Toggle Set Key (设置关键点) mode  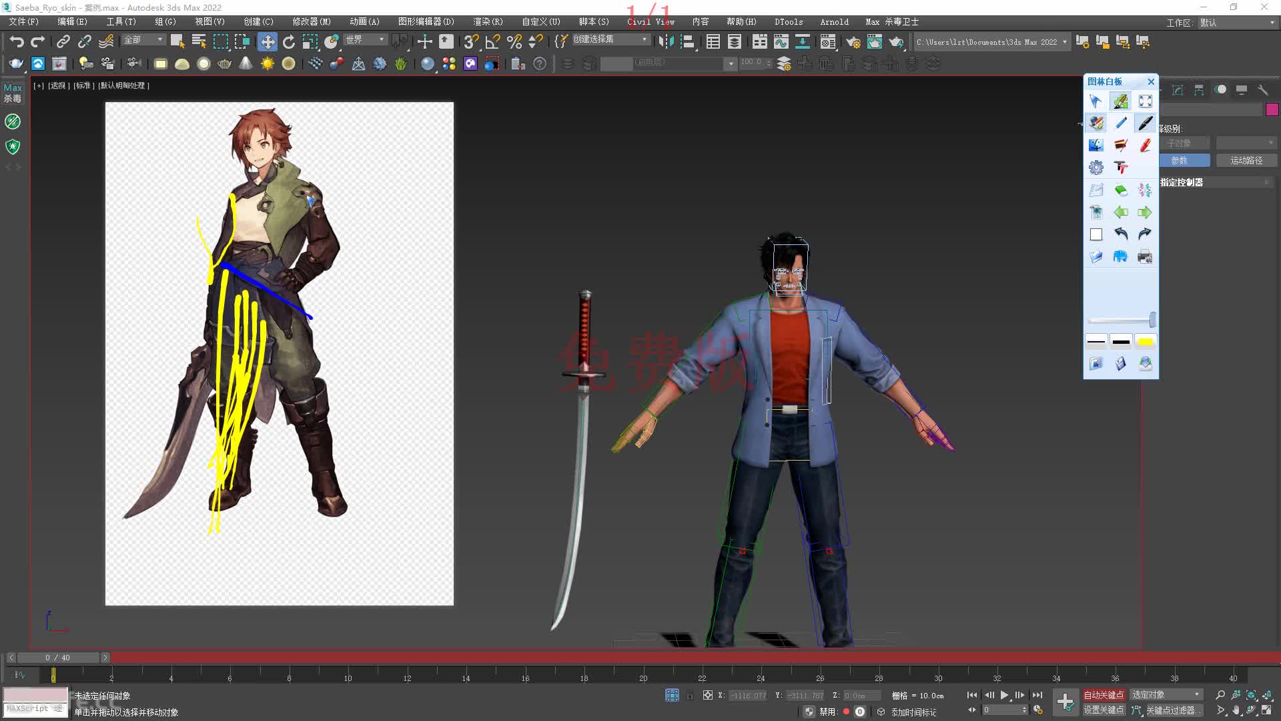click(x=1104, y=710)
